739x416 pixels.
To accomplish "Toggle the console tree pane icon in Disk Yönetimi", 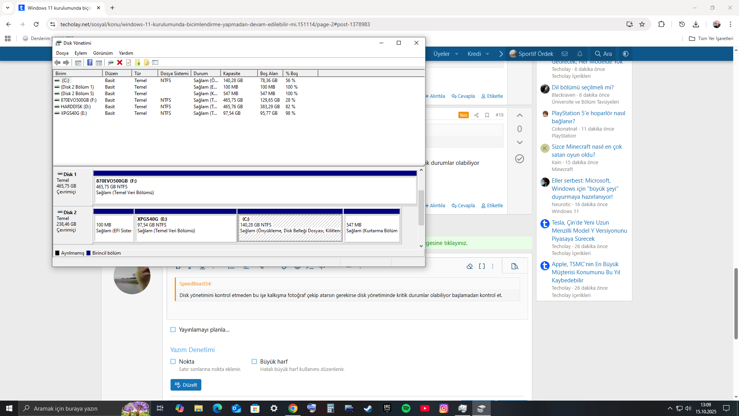I will (x=78, y=62).
